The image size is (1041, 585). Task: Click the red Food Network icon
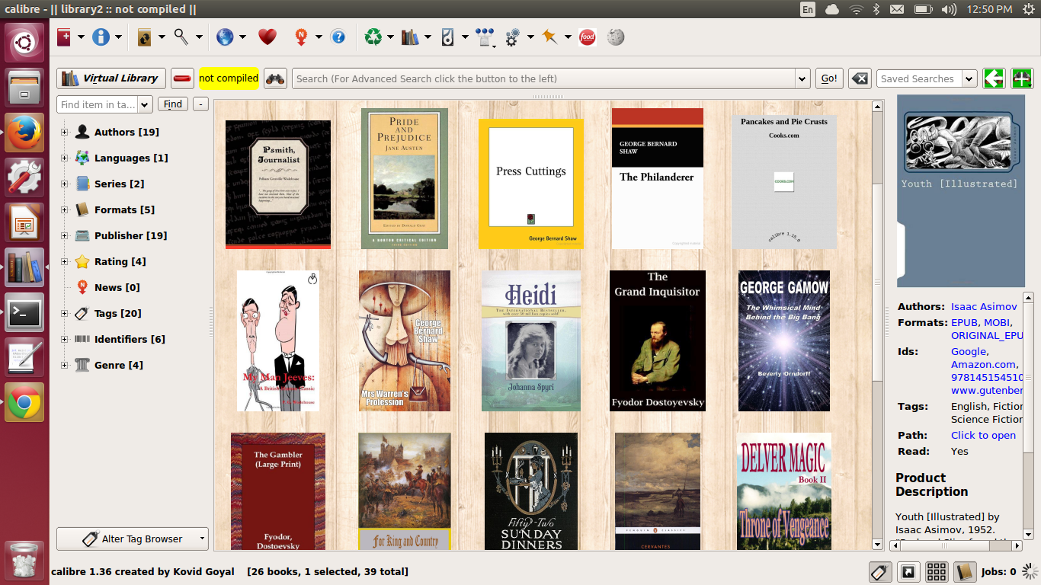tap(587, 37)
